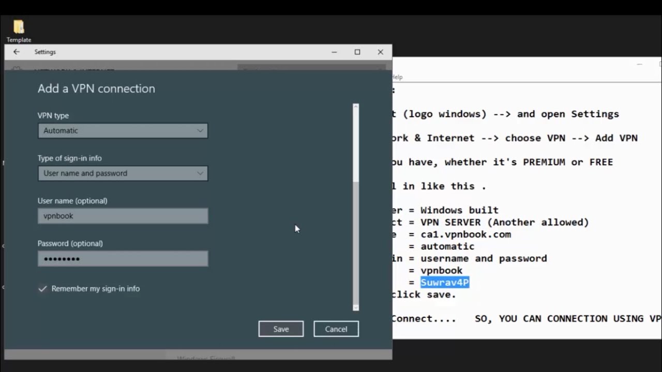Viewport: 662px width, 372px height.
Task: Click scrollbar up arrow in VPN dialog
Action: point(355,106)
